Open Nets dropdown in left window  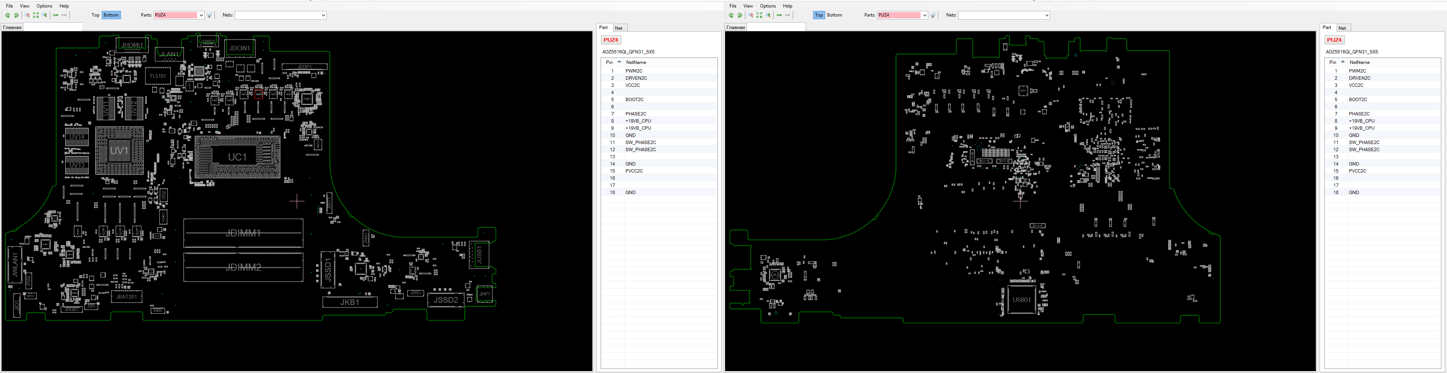pyautogui.click(x=323, y=15)
